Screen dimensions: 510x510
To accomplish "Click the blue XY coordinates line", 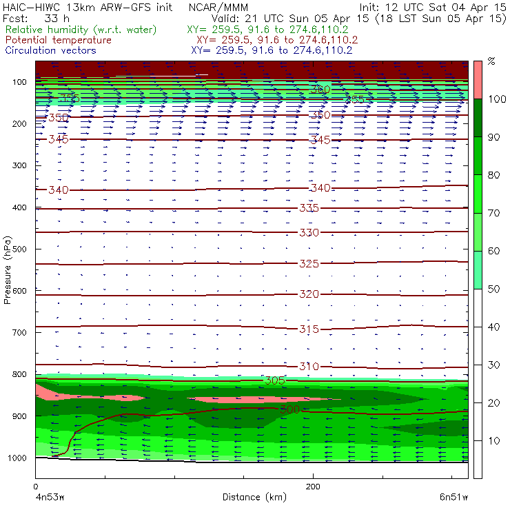I will (272, 50).
